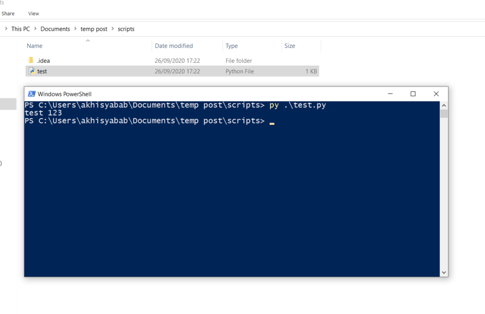Sort files by Size column
Image resolution: width=485 pixels, height=314 pixels.
pos(290,45)
